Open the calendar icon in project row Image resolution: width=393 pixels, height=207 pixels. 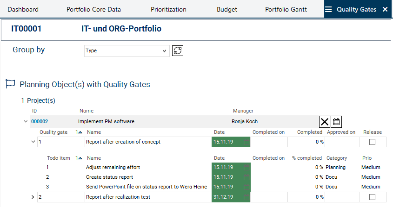[336, 122]
